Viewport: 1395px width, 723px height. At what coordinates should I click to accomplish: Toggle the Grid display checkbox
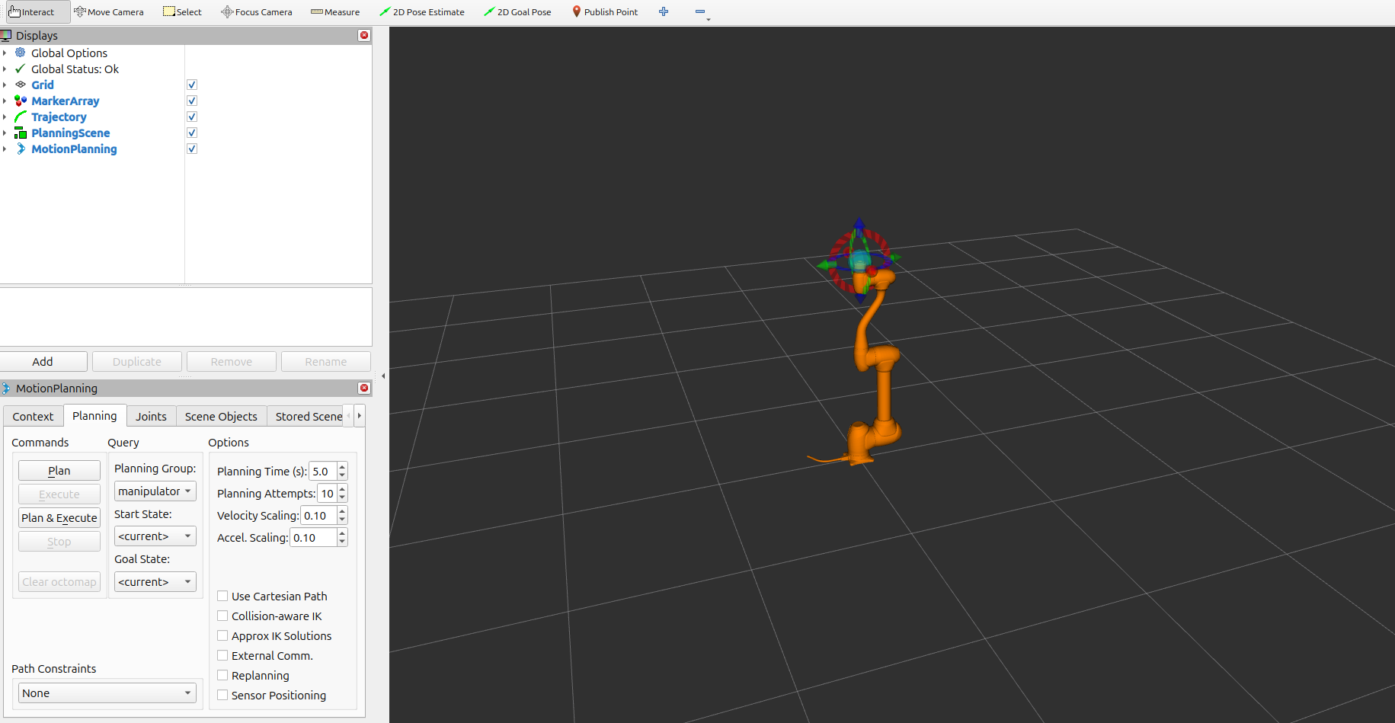point(192,85)
